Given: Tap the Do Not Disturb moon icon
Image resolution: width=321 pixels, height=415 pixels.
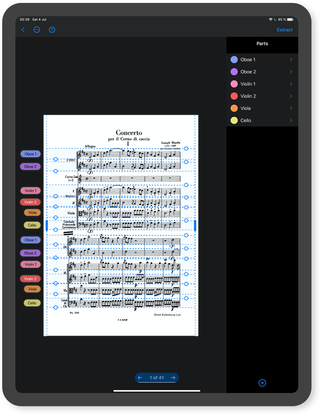Looking at the screenshot, I should point(275,19).
